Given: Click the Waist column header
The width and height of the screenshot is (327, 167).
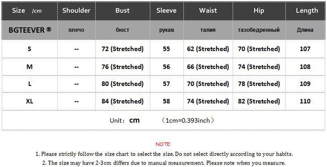Looking at the screenshot, I should (208, 11).
